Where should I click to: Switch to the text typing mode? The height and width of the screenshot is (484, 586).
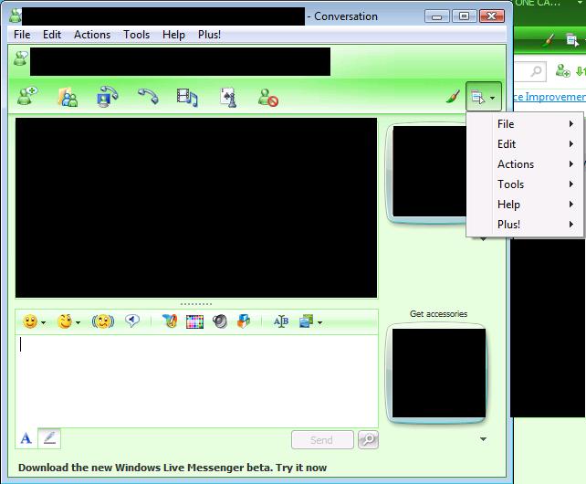click(x=26, y=438)
